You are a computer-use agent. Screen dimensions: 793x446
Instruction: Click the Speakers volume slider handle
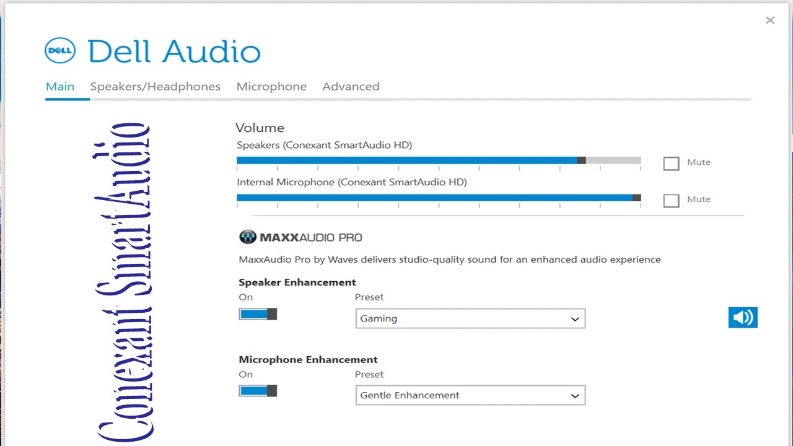point(581,160)
